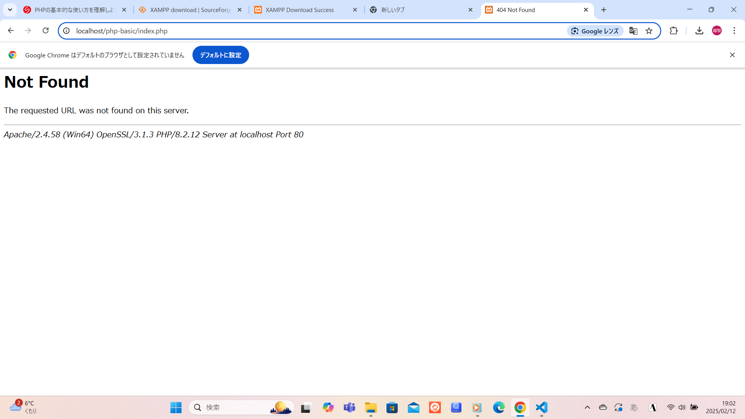Viewport: 745px width, 419px height.
Task: Close the XAMPP download SourceForge tab
Action: 240,10
